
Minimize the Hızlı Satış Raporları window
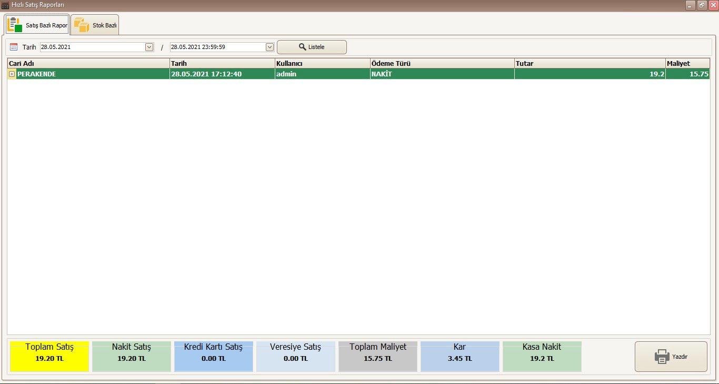click(690, 5)
